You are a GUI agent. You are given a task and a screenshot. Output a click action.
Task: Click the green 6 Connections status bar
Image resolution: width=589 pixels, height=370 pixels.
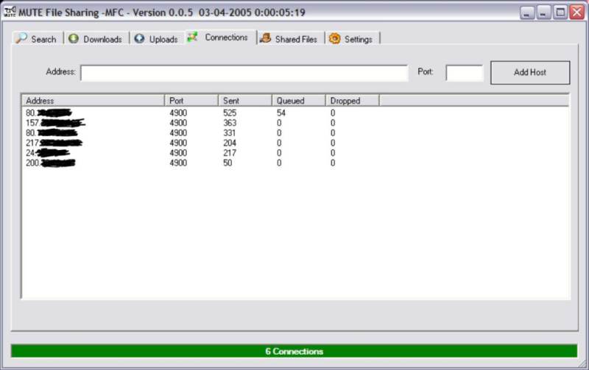(x=294, y=351)
